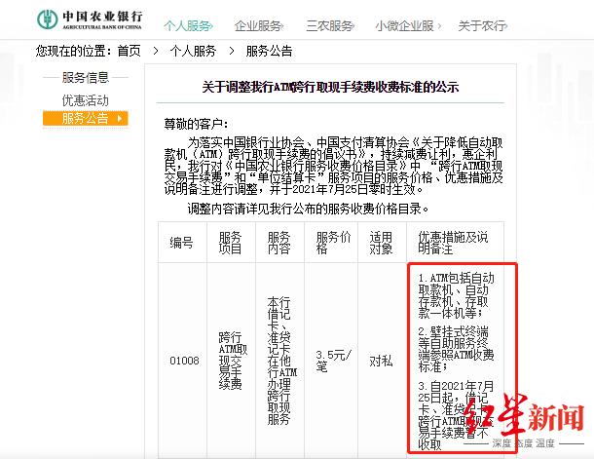Select the orange 服务公告 sidebar button

tap(86, 118)
